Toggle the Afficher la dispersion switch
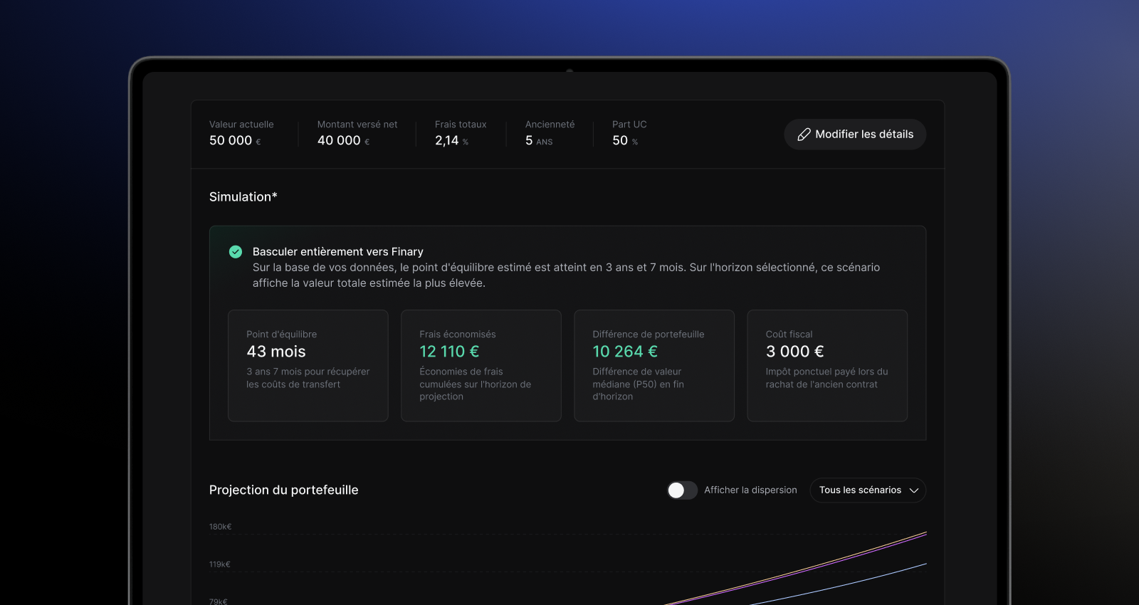 [682, 490]
